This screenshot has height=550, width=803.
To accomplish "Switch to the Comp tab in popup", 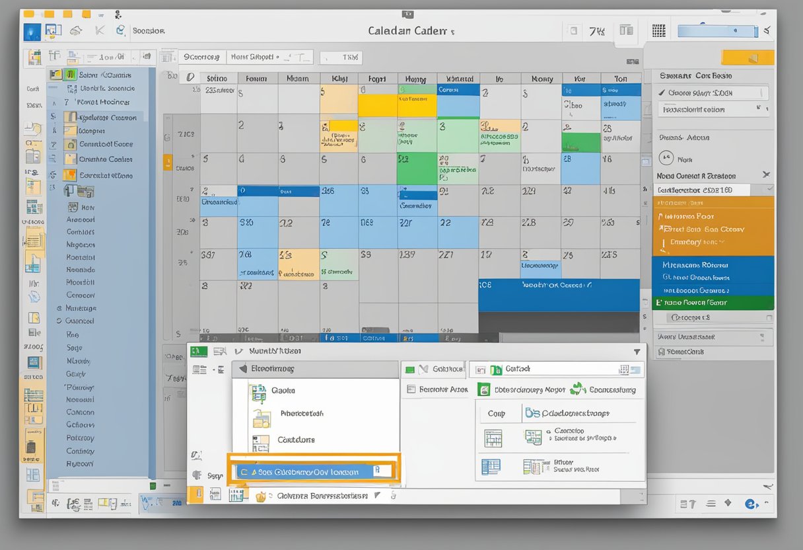I will 497,413.
